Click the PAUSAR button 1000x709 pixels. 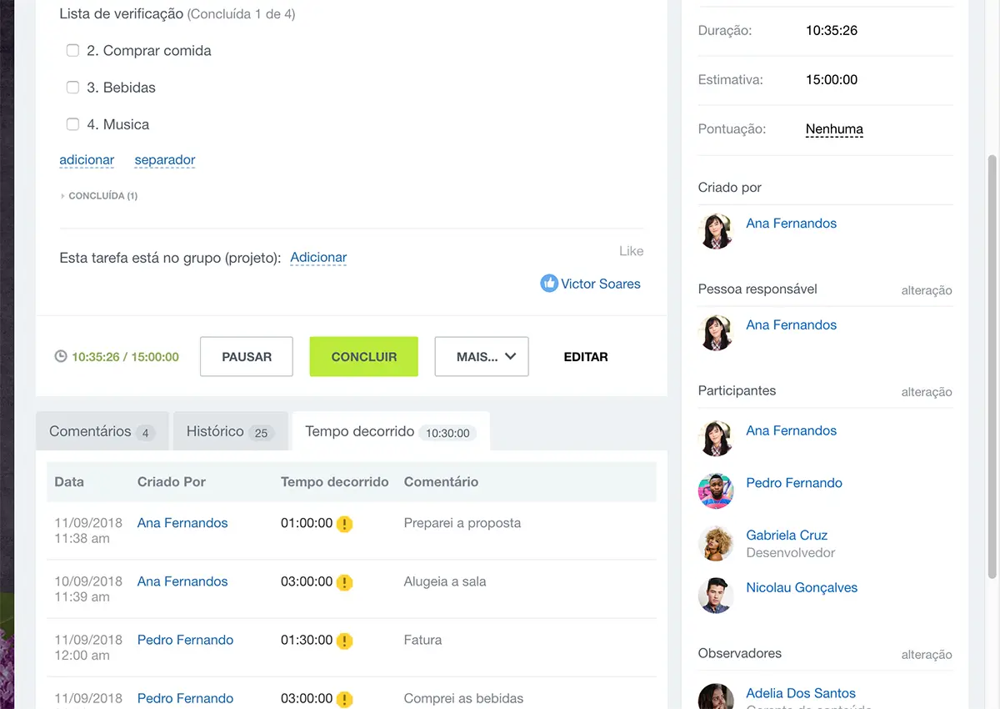(x=247, y=357)
